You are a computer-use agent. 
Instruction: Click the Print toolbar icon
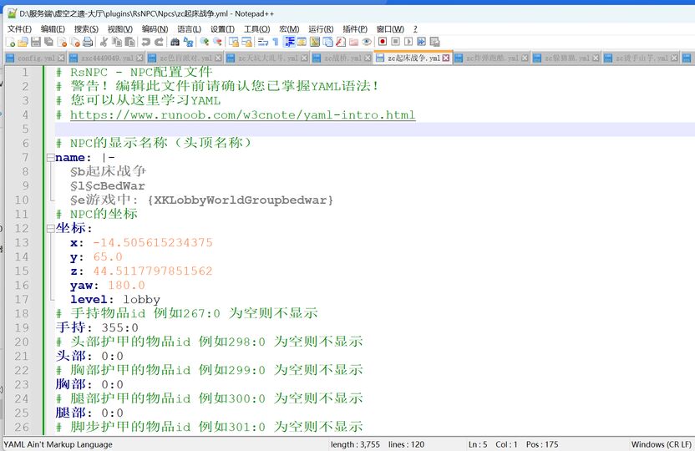point(88,42)
